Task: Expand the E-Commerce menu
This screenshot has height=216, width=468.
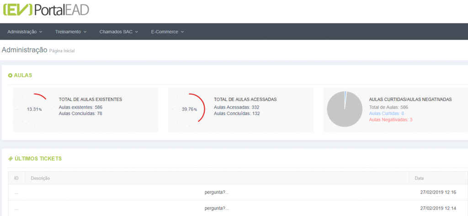Action: tap(167, 32)
